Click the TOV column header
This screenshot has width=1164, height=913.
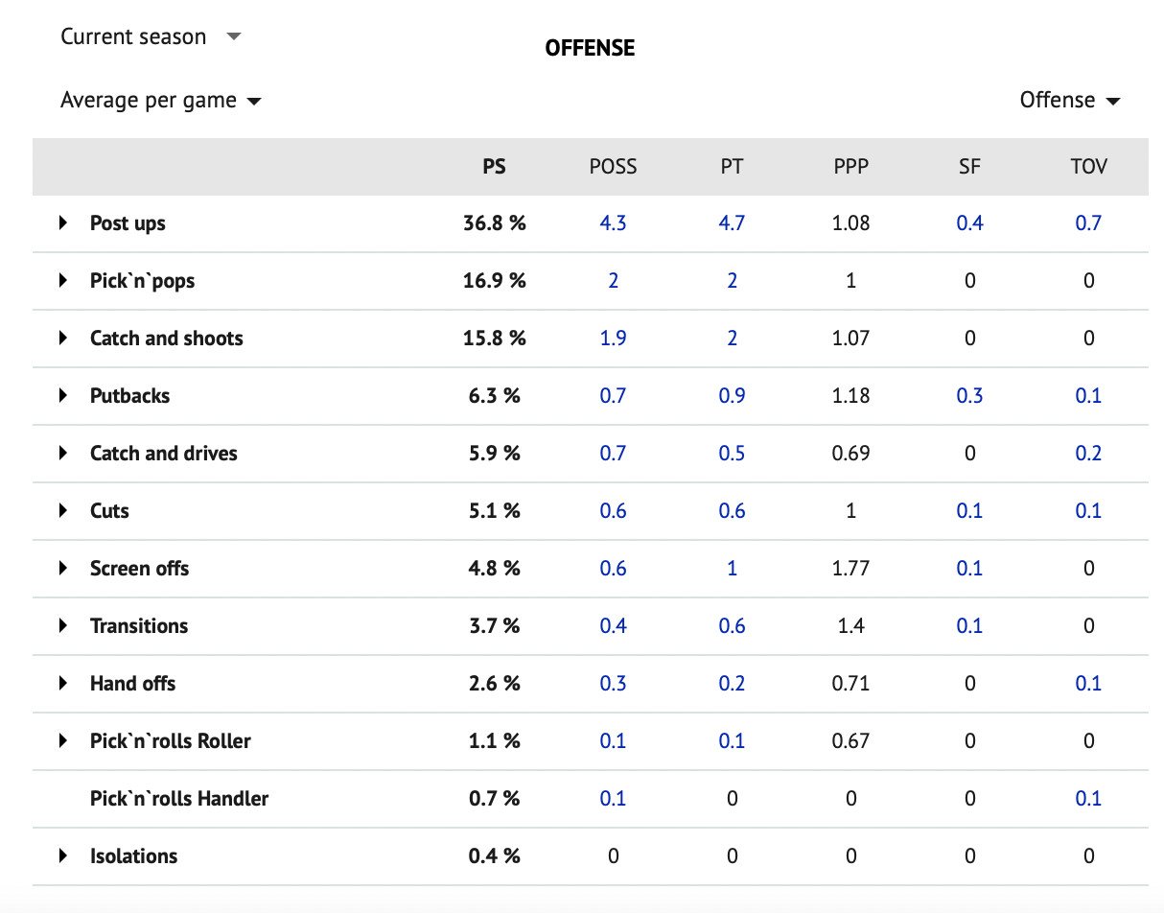coord(1088,167)
